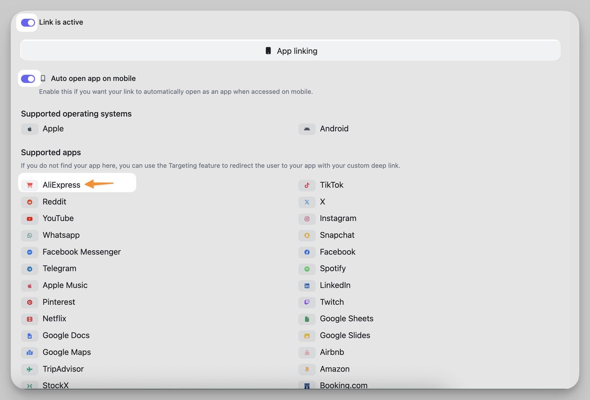This screenshot has width=590, height=400.
Task: Select the Airbnb text label
Action: click(332, 352)
